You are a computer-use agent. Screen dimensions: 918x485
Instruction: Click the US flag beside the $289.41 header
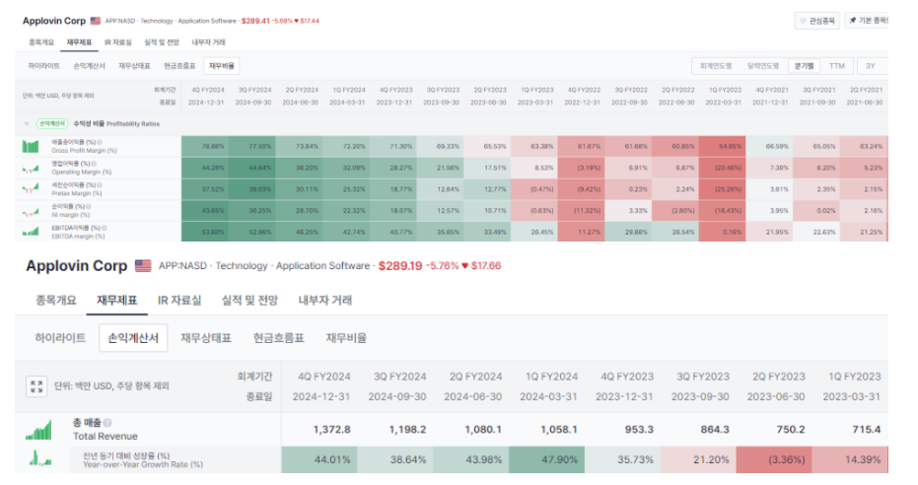click(96, 21)
